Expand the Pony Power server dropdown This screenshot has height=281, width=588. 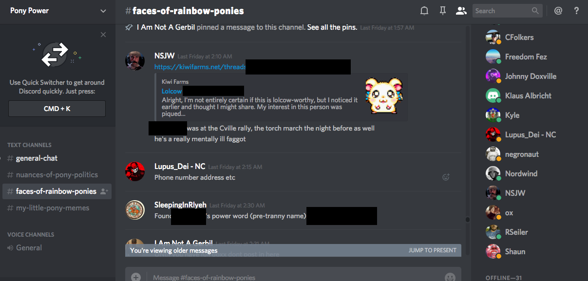point(103,11)
